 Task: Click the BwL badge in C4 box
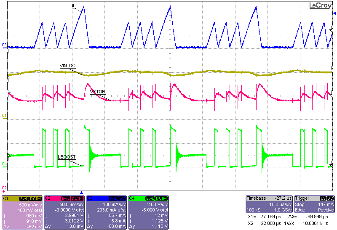click(150, 199)
